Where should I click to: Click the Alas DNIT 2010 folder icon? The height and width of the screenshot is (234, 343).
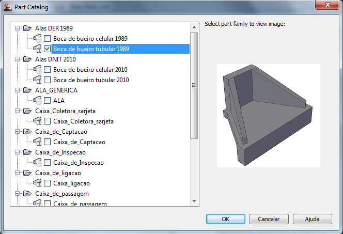(x=27, y=59)
